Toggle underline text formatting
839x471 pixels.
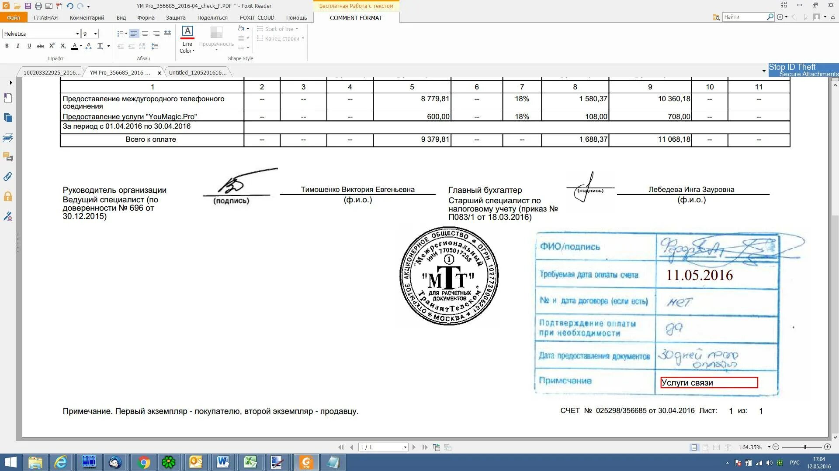coord(29,46)
